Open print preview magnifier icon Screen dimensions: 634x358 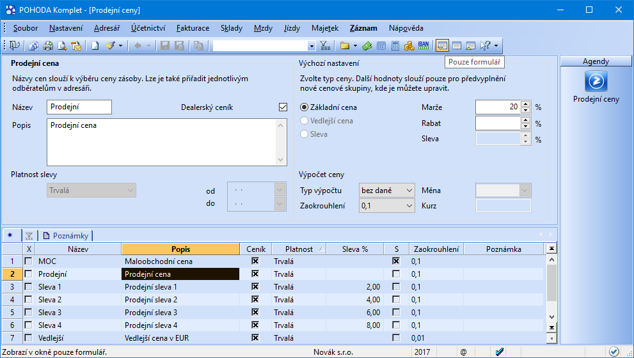point(62,45)
